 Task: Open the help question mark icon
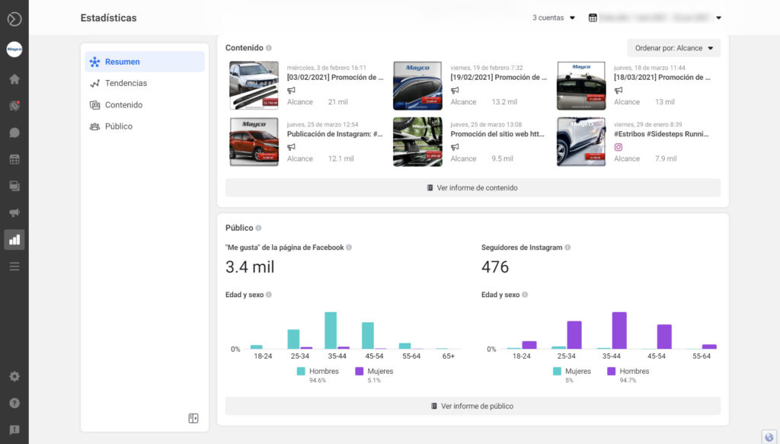coord(14,403)
